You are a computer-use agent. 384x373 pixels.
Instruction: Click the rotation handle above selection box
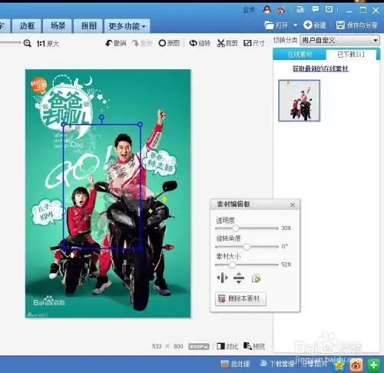coord(101,118)
